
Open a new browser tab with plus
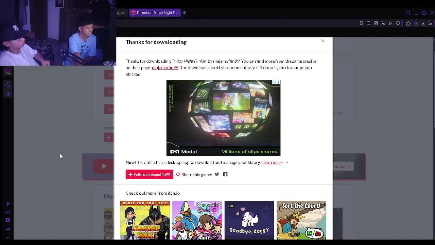184,13
